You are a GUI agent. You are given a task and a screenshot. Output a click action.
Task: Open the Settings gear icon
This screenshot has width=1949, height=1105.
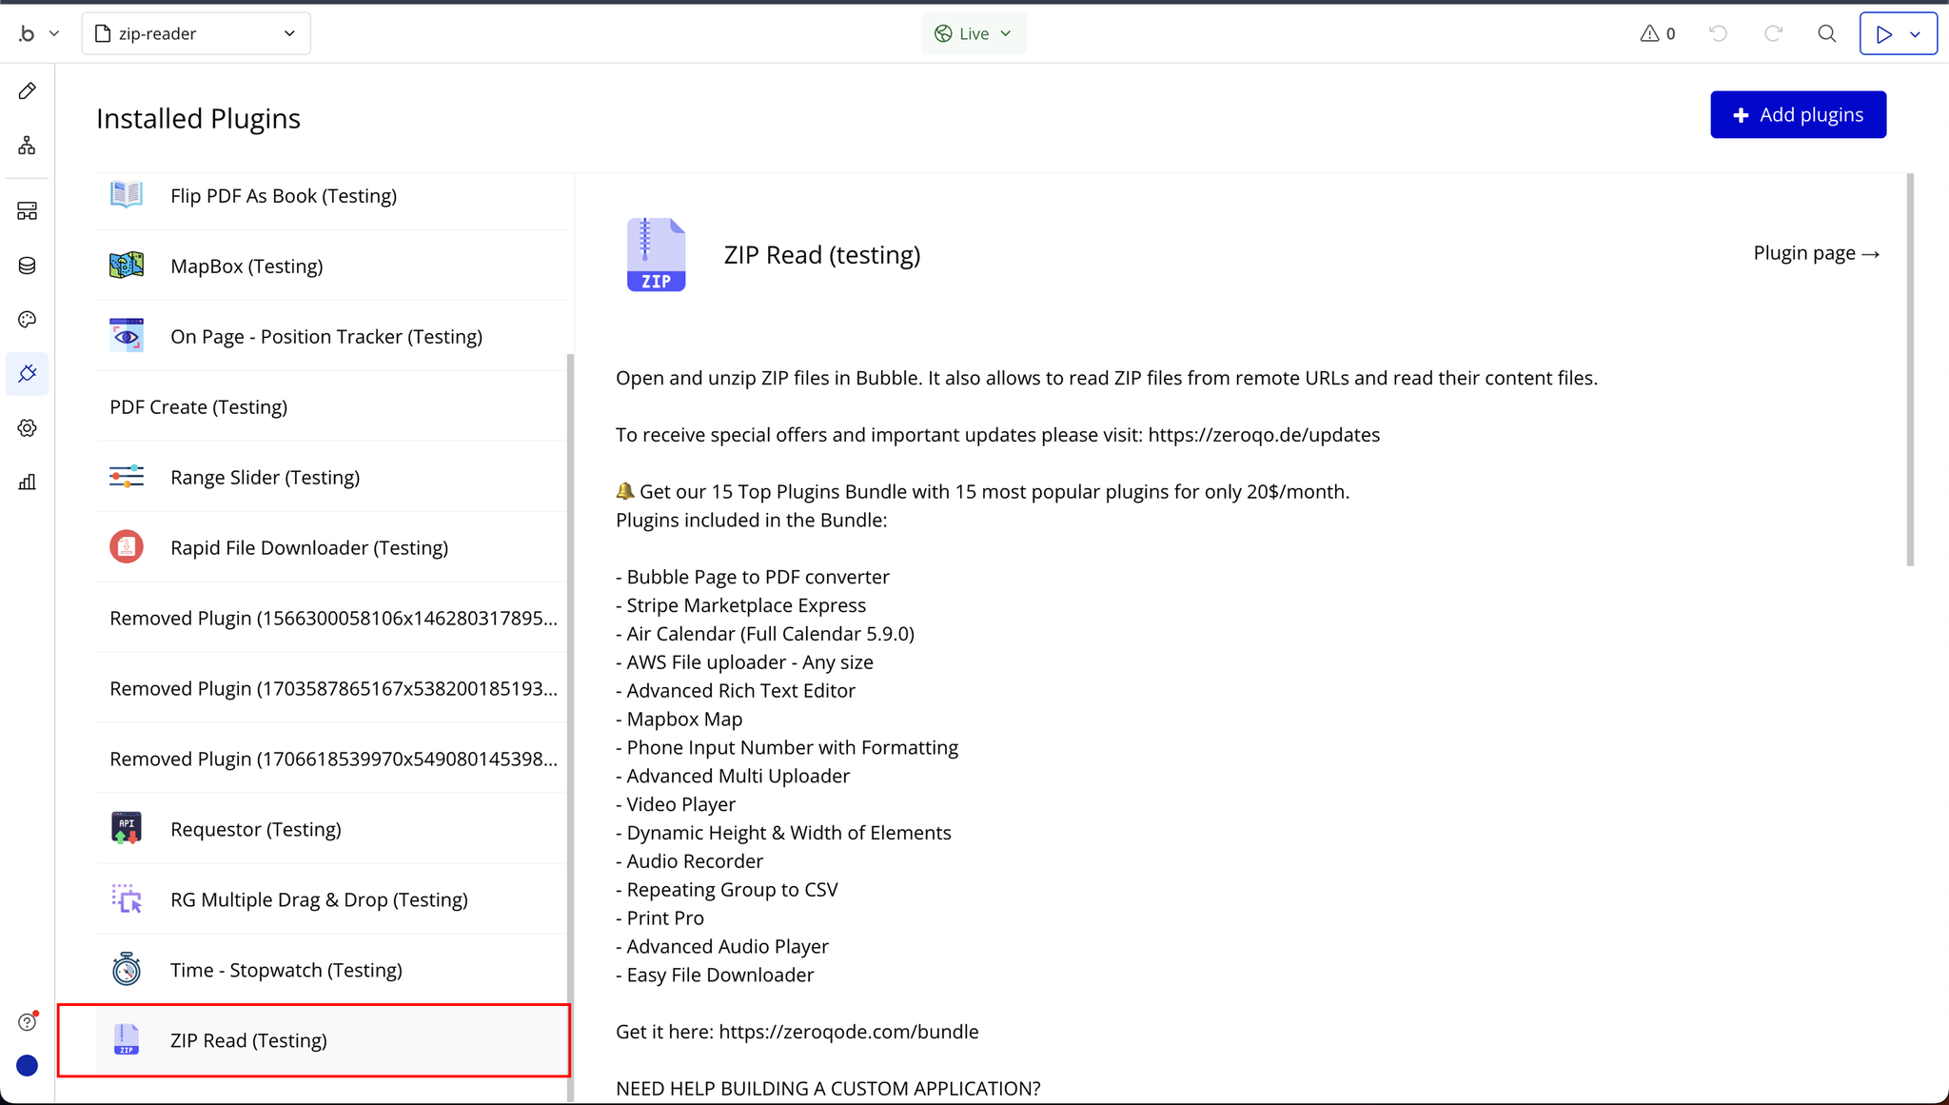tap(27, 428)
